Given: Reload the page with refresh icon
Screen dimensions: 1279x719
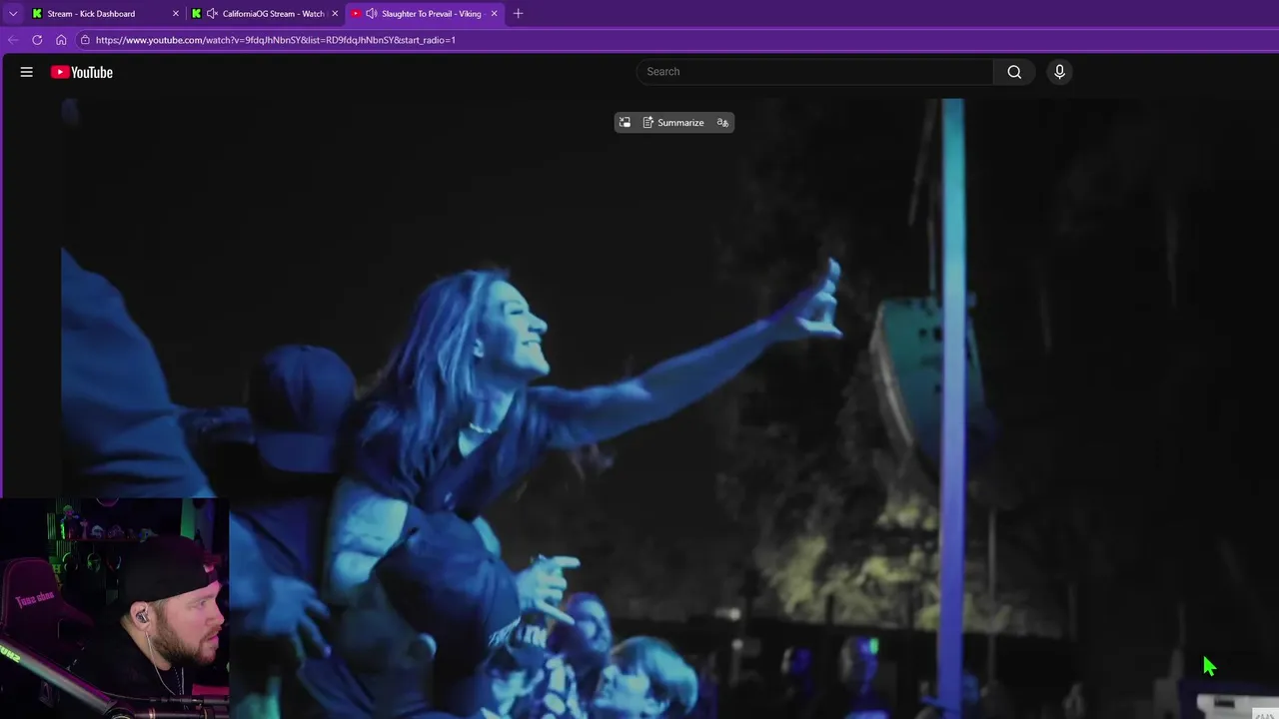Looking at the screenshot, I should [x=37, y=40].
